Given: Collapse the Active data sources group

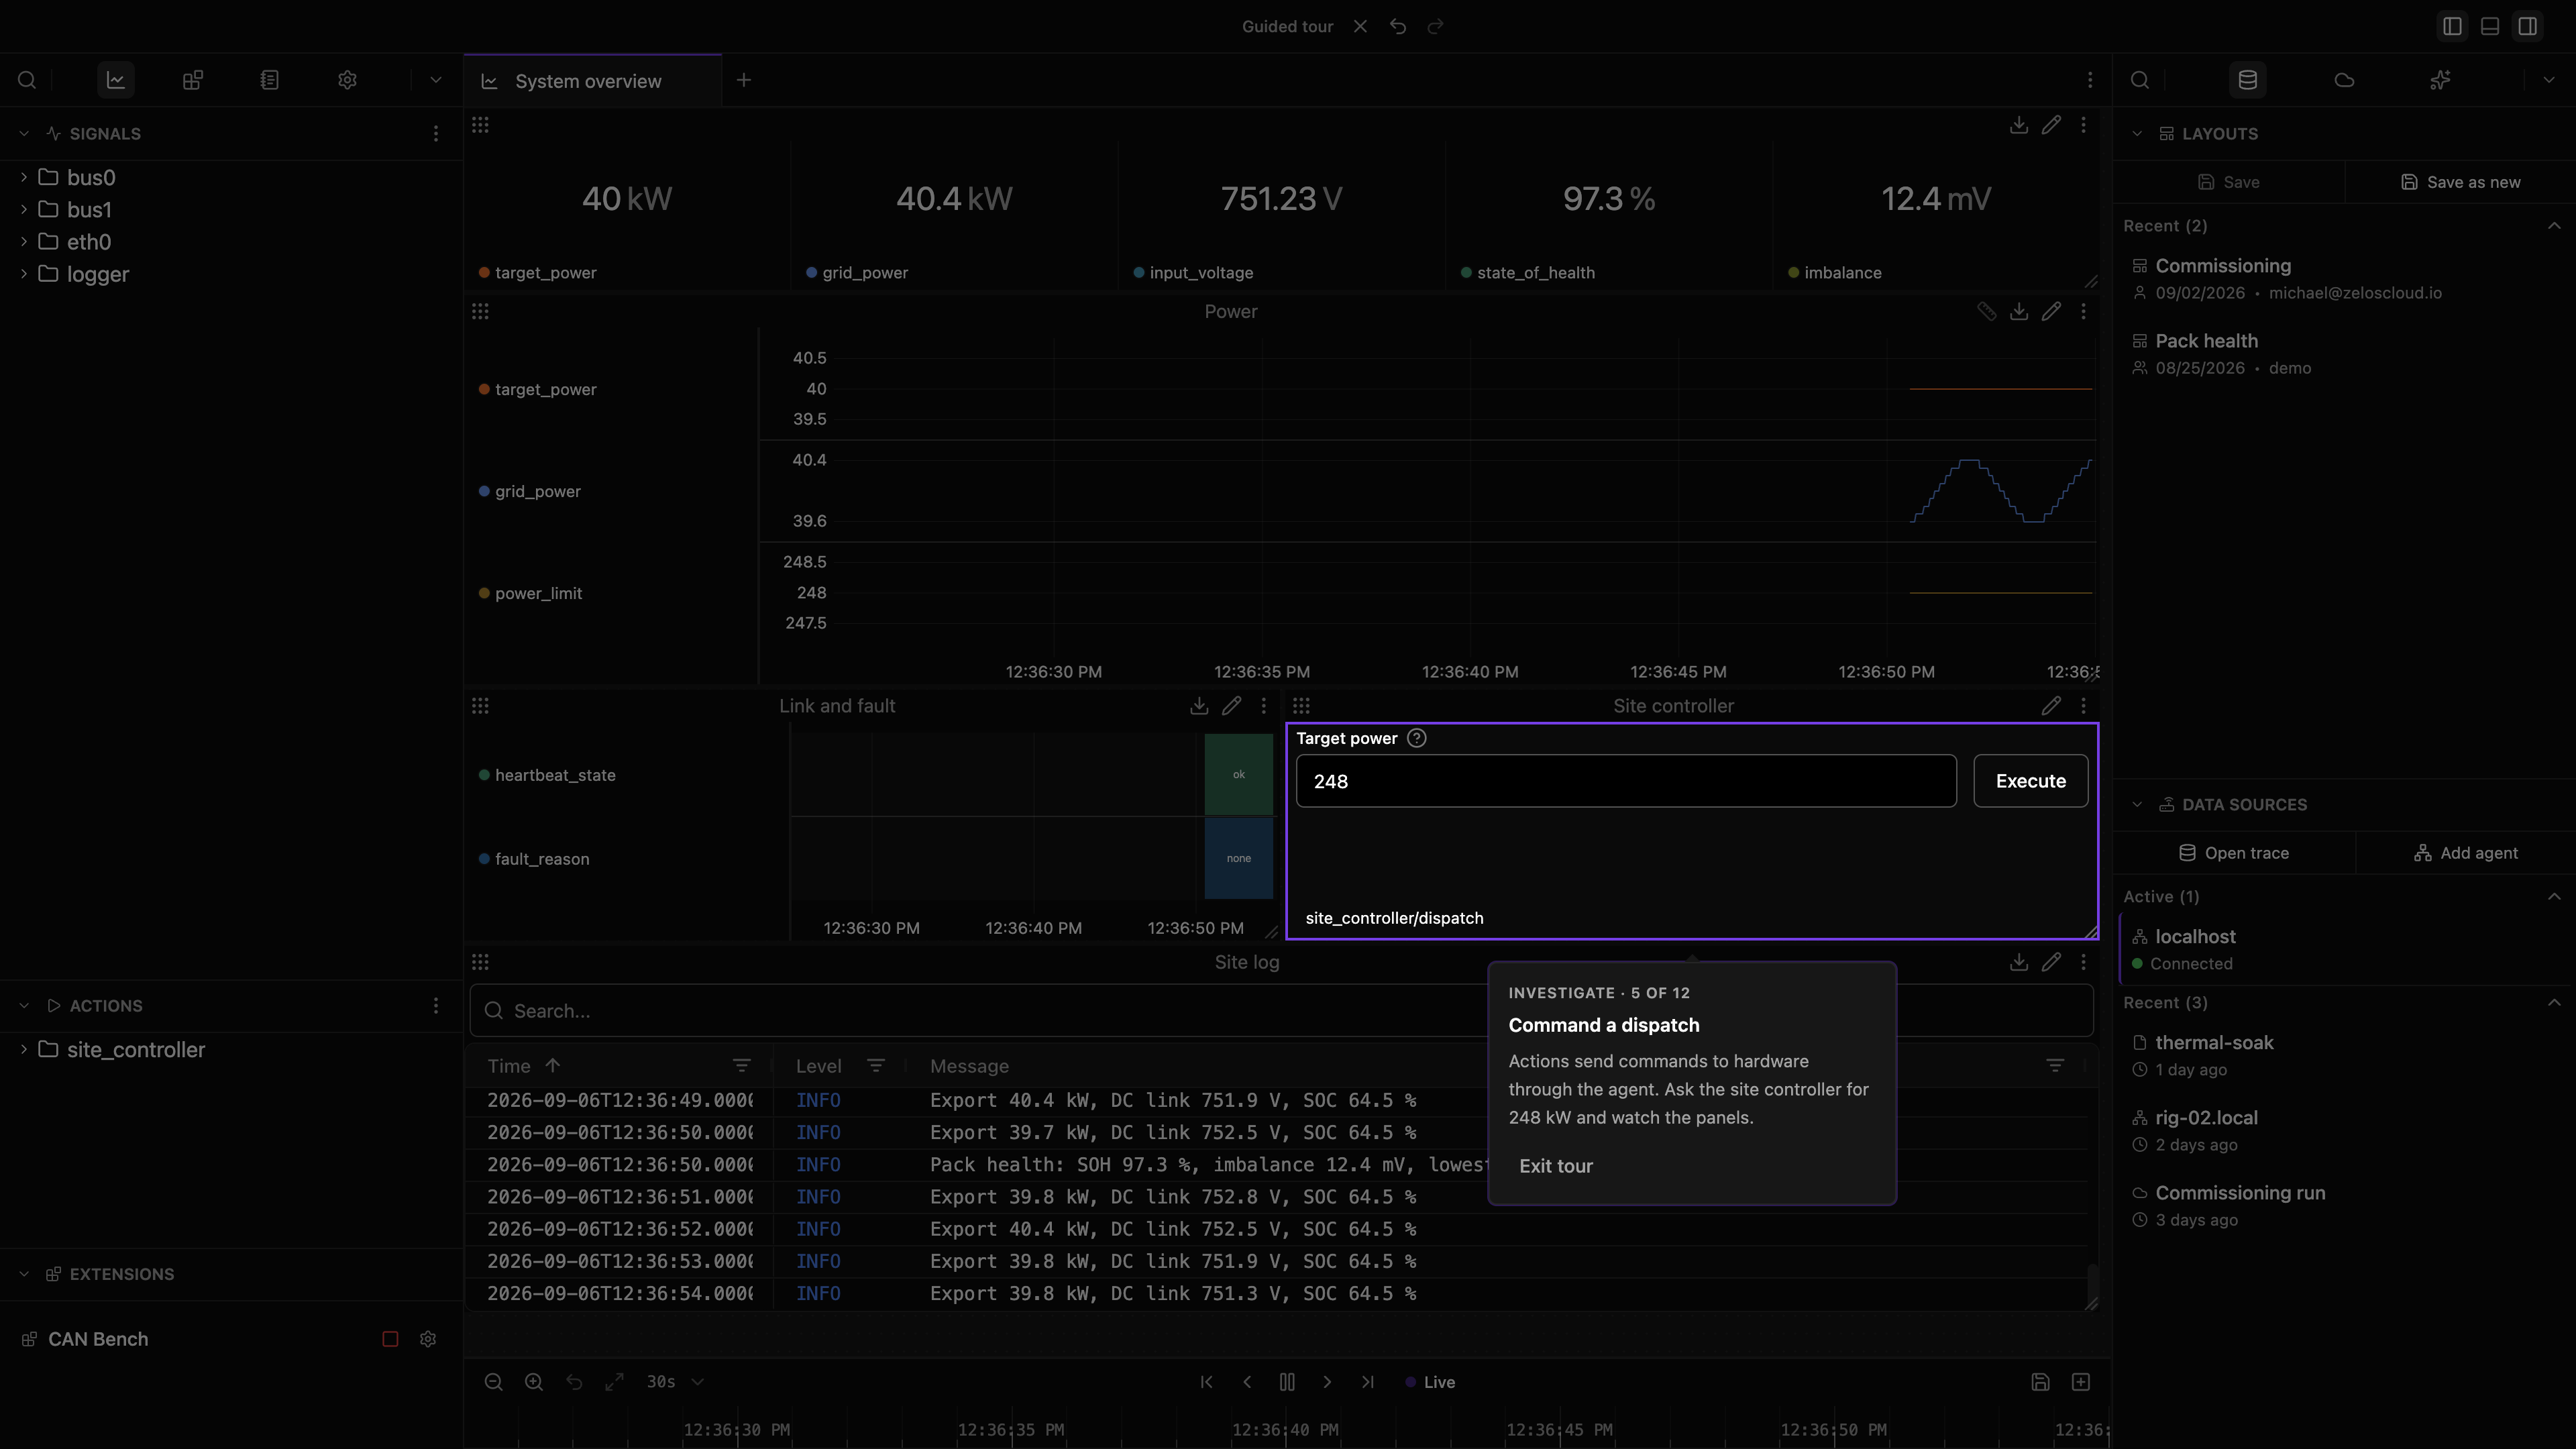Looking at the screenshot, I should click(x=2554, y=897).
